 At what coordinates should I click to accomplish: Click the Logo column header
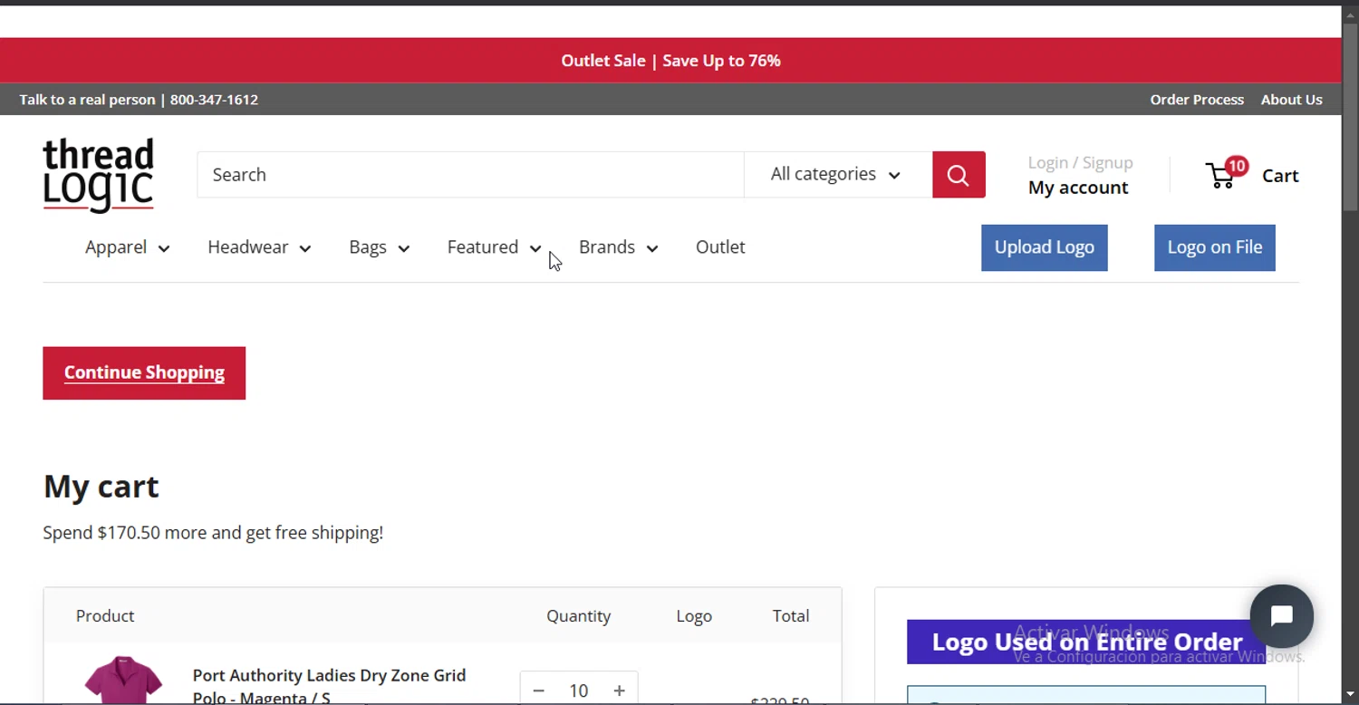(694, 616)
